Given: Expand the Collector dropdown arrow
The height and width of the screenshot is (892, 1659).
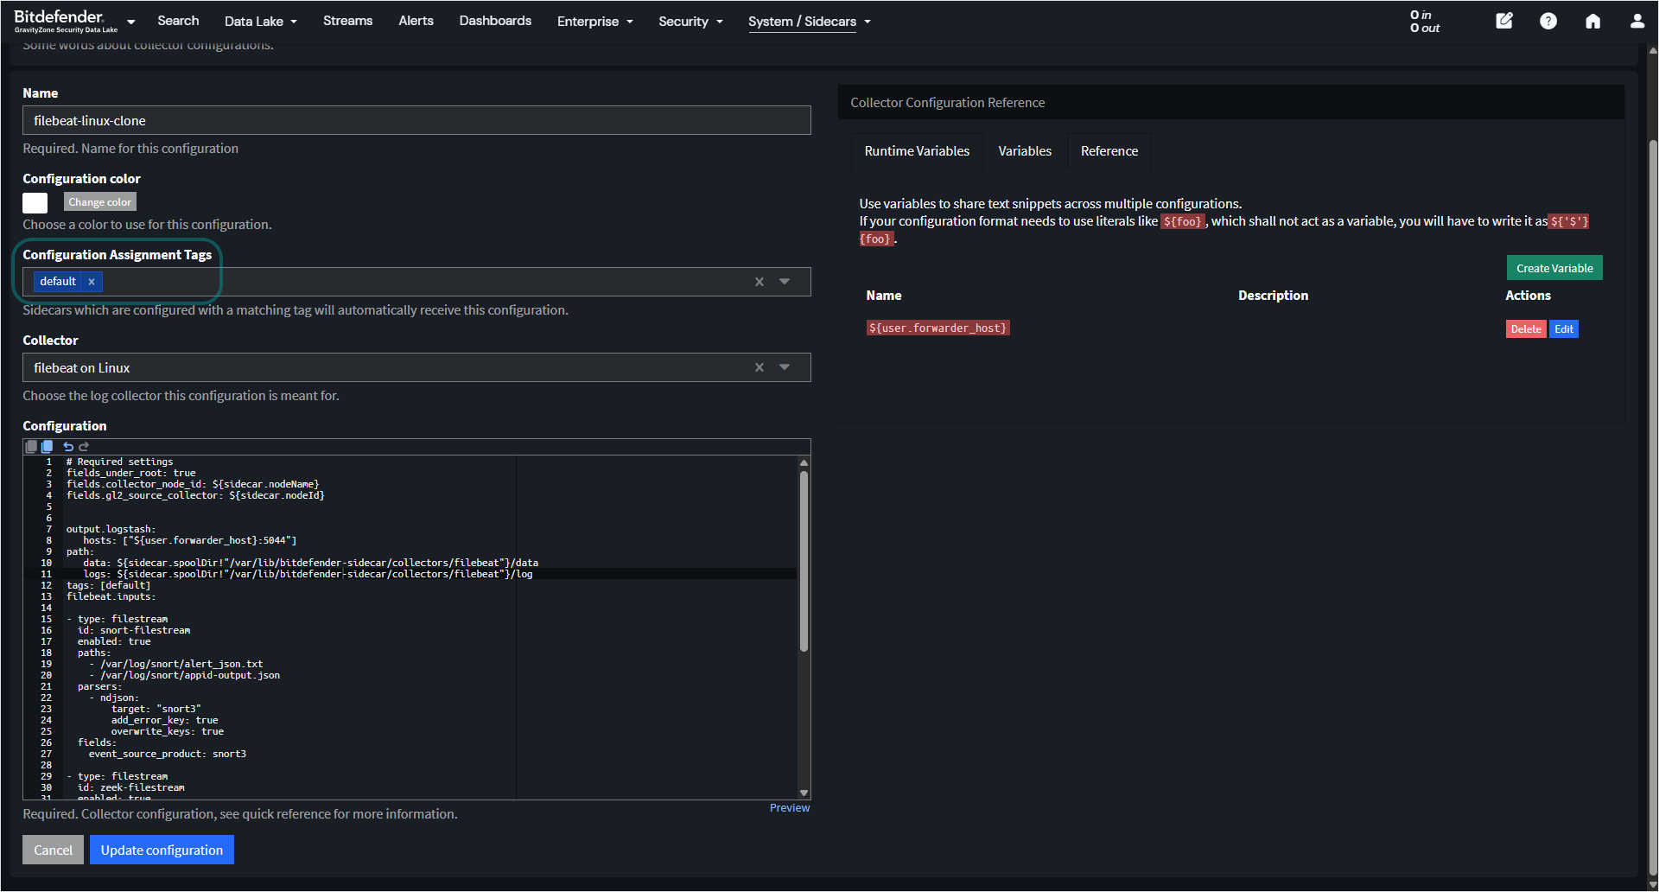Looking at the screenshot, I should [x=785, y=367].
